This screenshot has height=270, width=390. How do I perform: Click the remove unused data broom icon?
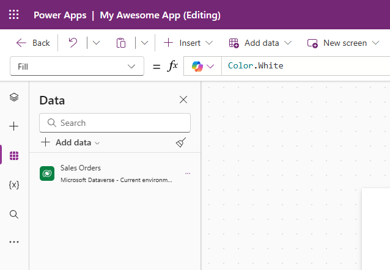pyautogui.click(x=181, y=142)
